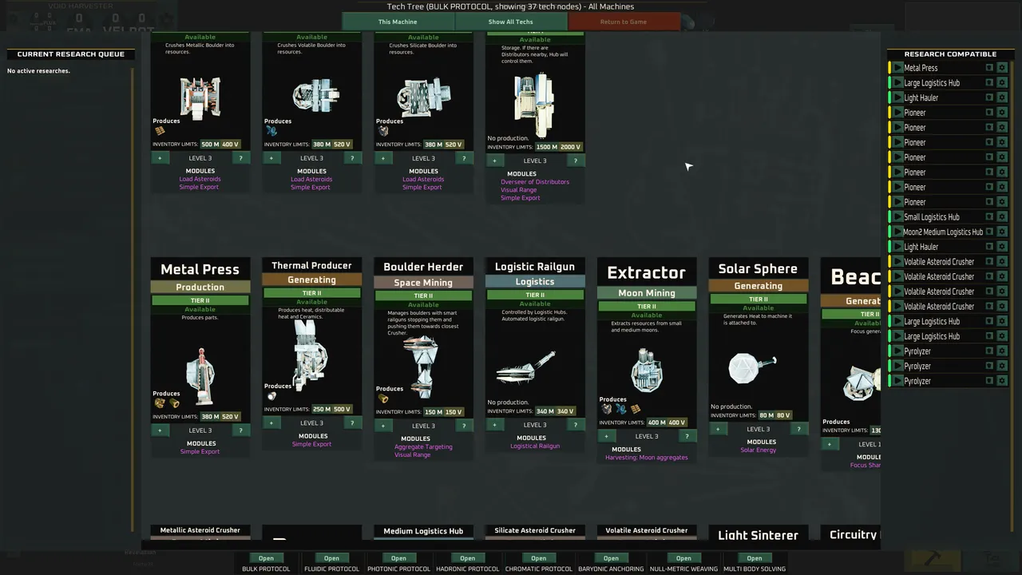Open gear settings for Small Logistics Hub
Image resolution: width=1022 pixels, height=575 pixels.
(1002, 217)
